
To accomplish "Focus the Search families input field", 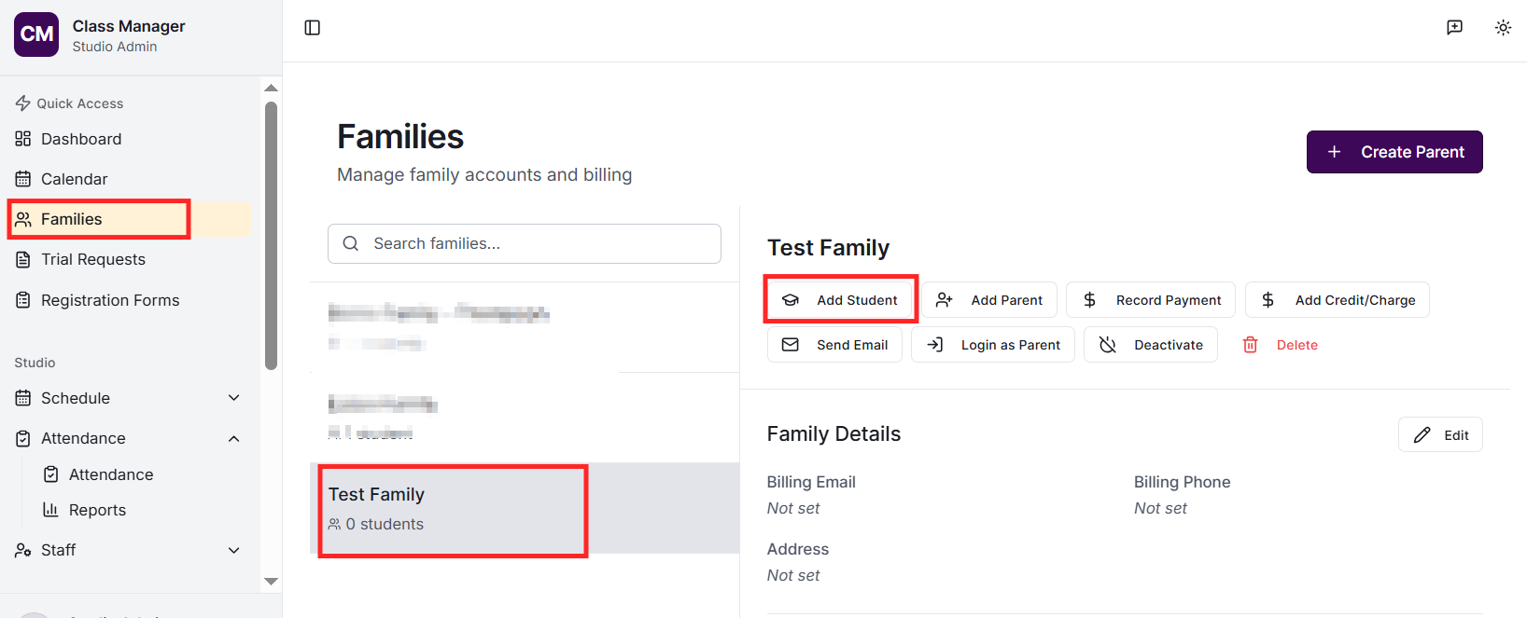I will pos(541,243).
